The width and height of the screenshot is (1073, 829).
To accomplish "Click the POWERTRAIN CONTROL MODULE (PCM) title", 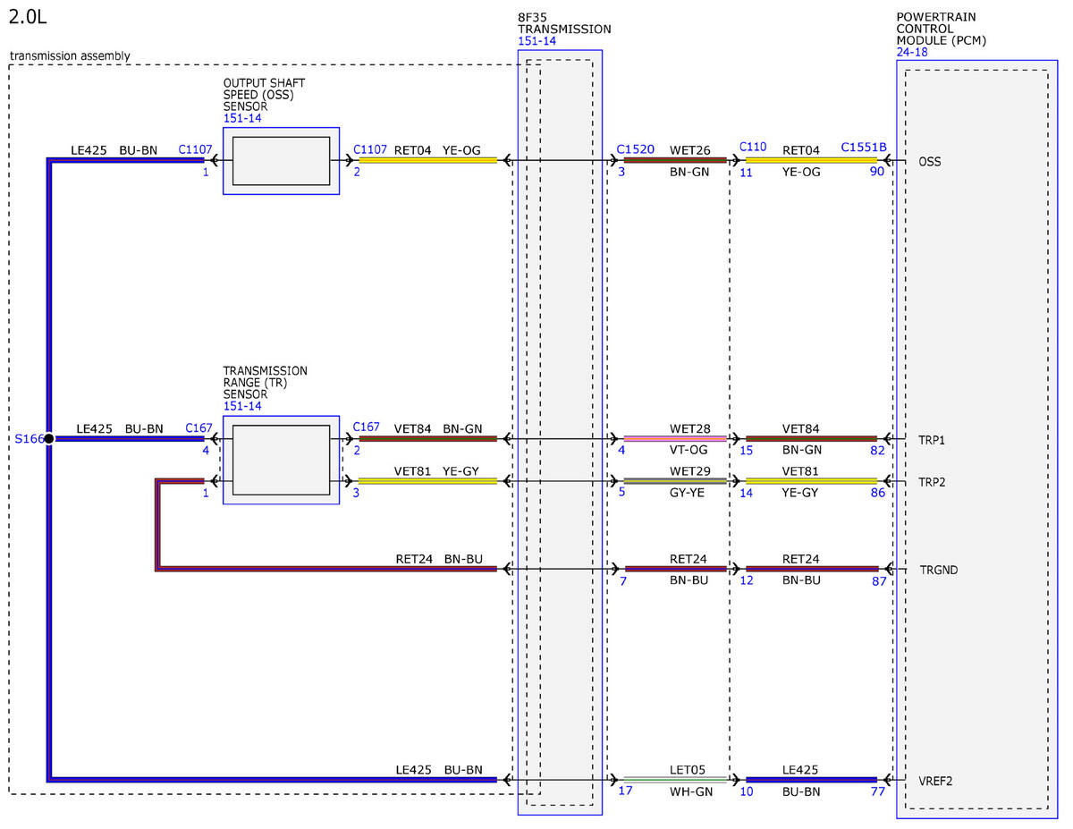I will (x=940, y=29).
